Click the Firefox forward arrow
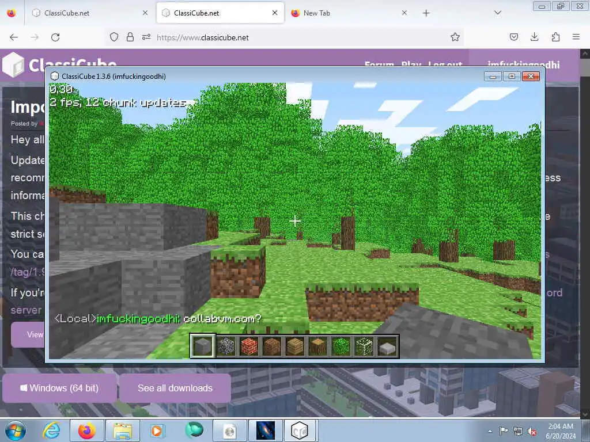This screenshot has width=590, height=442. point(35,37)
